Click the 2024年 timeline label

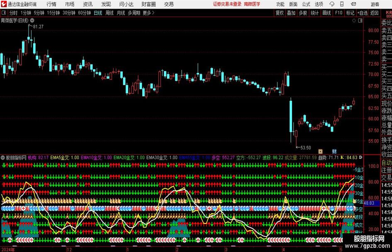pos(8,250)
